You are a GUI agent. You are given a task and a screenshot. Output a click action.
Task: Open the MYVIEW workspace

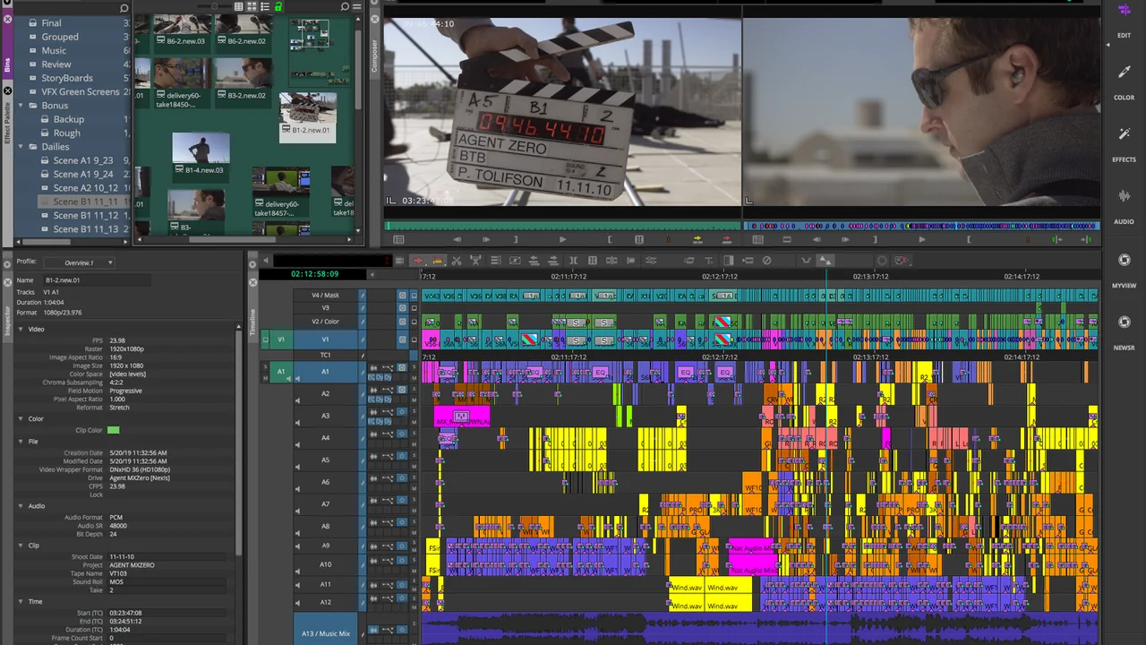1125,269
